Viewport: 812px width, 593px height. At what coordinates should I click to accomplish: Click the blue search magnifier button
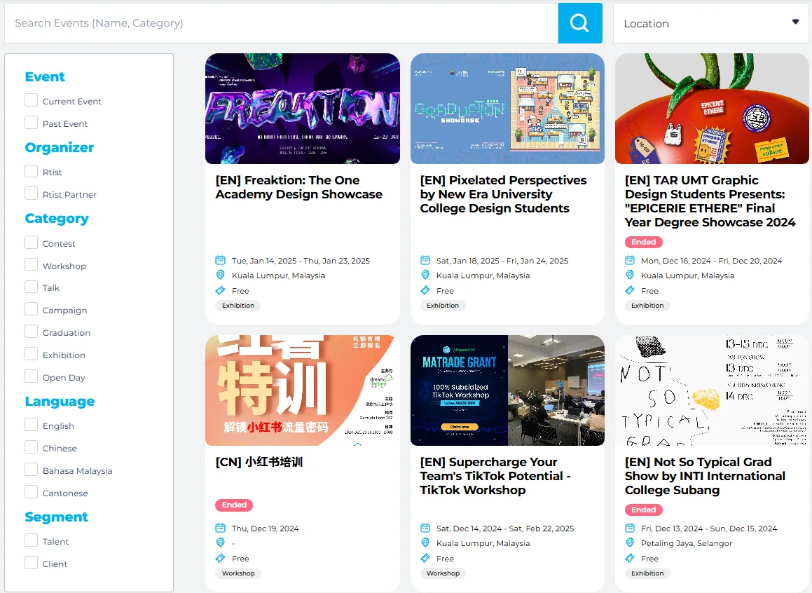580,23
